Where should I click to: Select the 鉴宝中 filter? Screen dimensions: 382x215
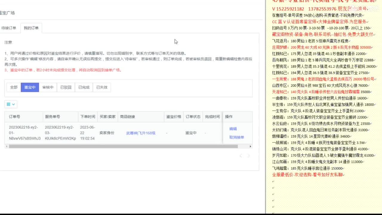30,87
